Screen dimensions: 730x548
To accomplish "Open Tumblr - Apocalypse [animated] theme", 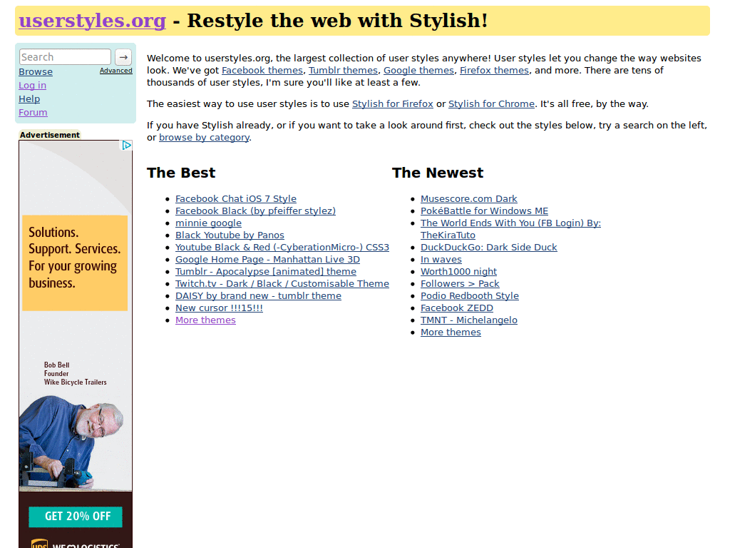I will point(265,272).
